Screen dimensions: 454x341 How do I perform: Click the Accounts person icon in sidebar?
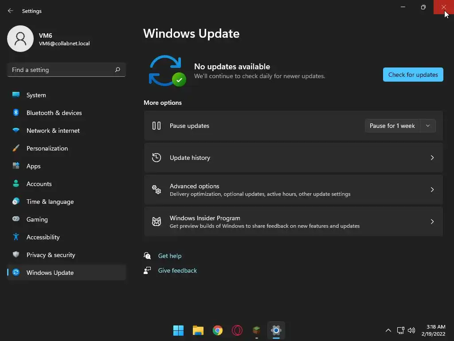(x=16, y=183)
